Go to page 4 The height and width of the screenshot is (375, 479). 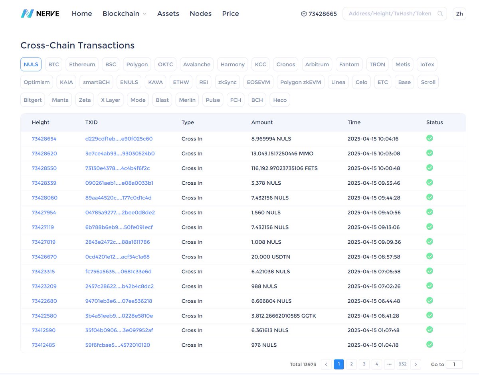click(x=377, y=364)
